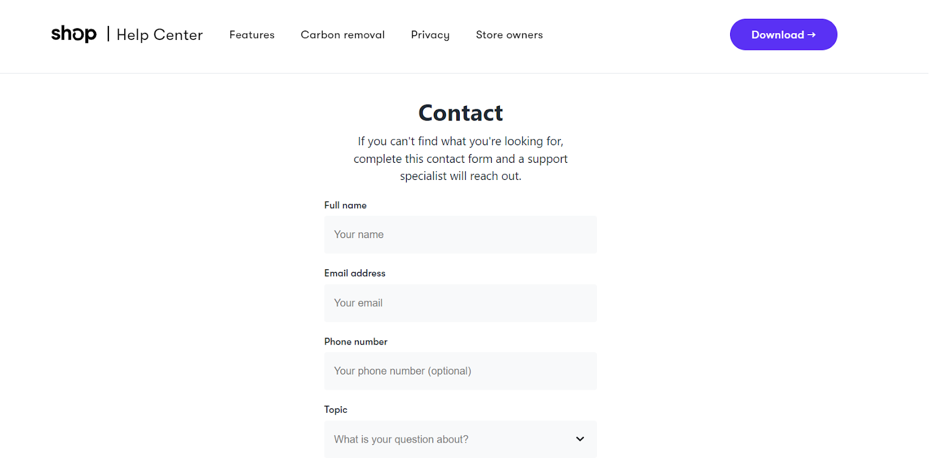Click the Phone number label
Viewport: 942px width, 458px height.
pyautogui.click(x=356, y=342)
